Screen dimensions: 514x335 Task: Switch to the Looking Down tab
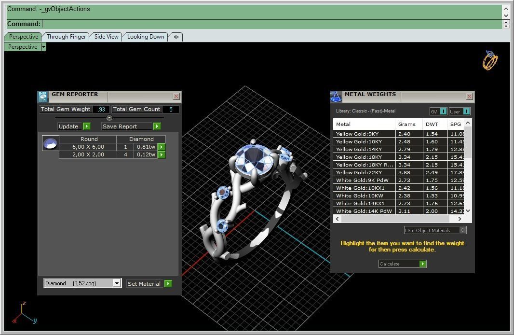pos(146,37)
